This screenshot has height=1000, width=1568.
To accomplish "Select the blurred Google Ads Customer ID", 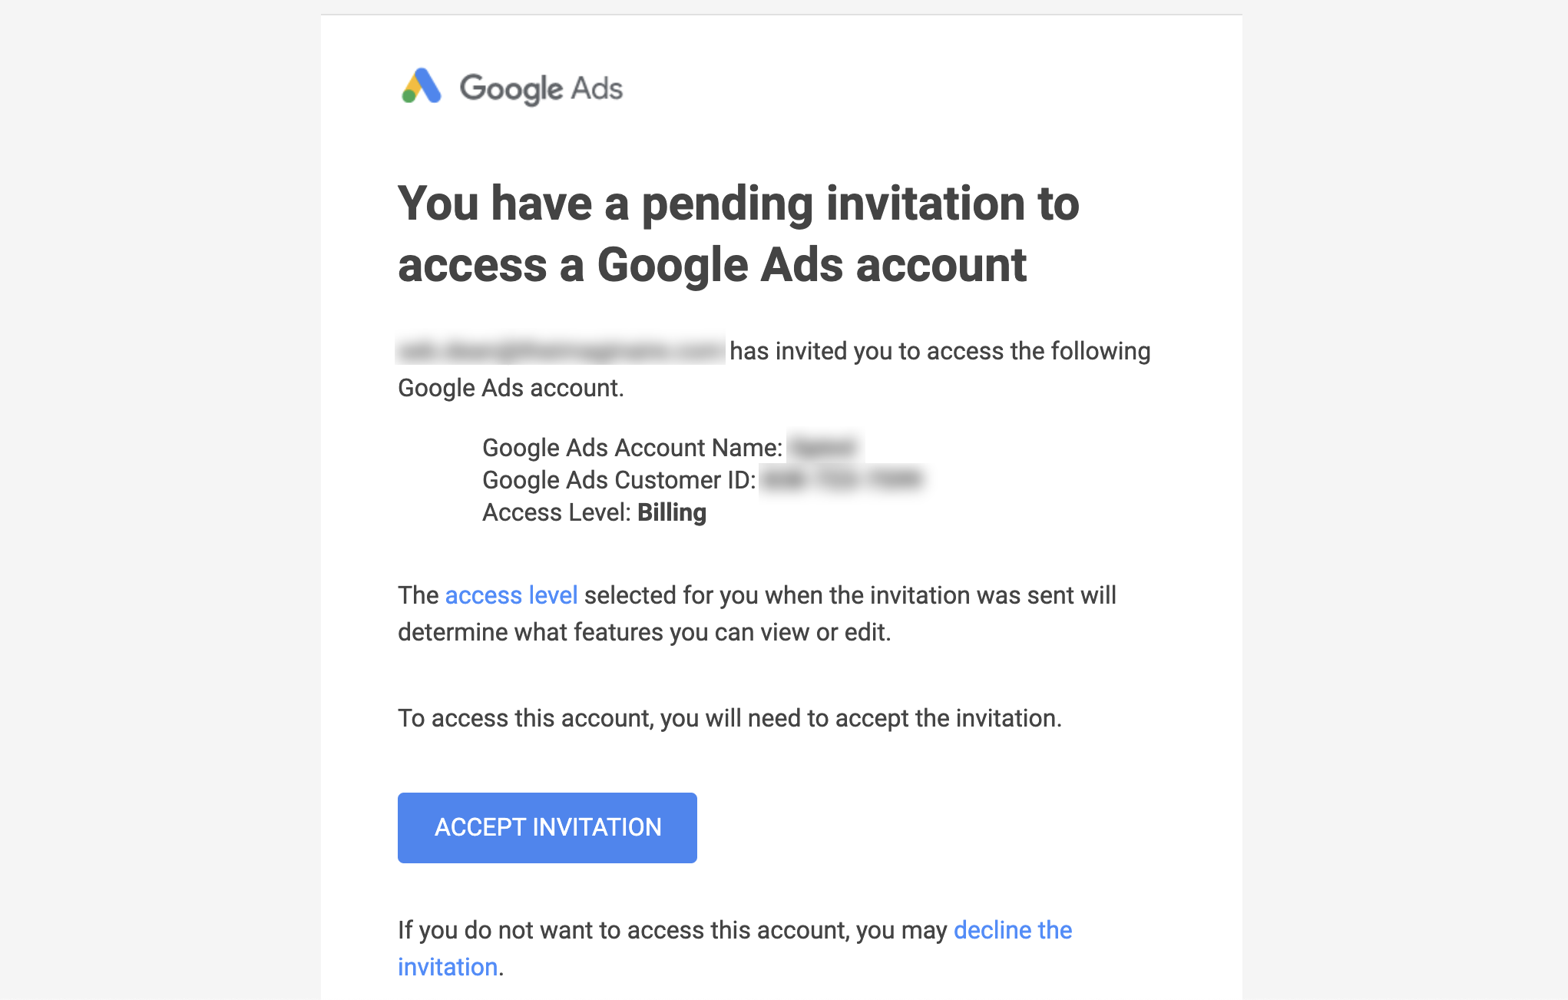I will point(845,480).
